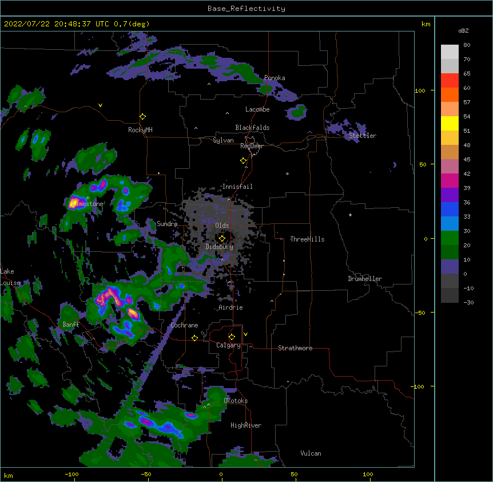Click the ThreeHills city label

pyautogui.click(x=307, y=239)
